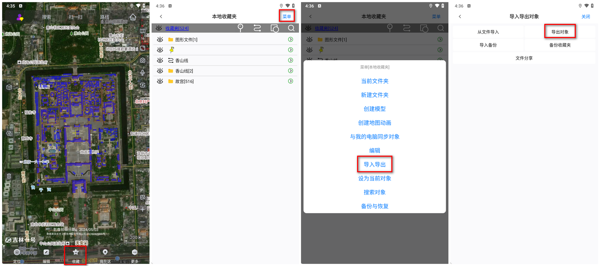Tap the VIP user avatar on map
Screen dimensions: 600x266
pos(20,17)
